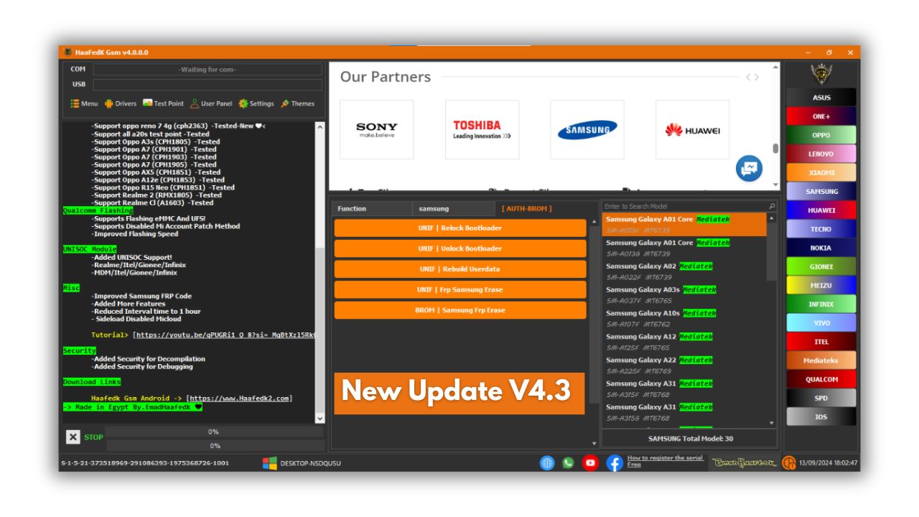Click the HaafedK logo emblem at top right
The image size is (919, 517).
[821, 74]
